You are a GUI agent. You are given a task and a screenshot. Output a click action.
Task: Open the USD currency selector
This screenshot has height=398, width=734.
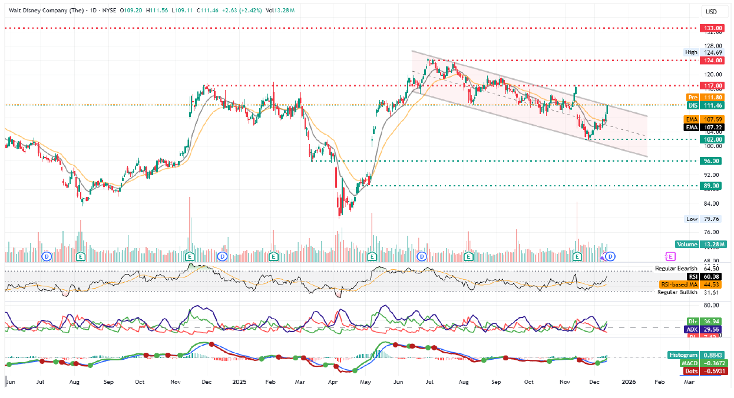711,11
